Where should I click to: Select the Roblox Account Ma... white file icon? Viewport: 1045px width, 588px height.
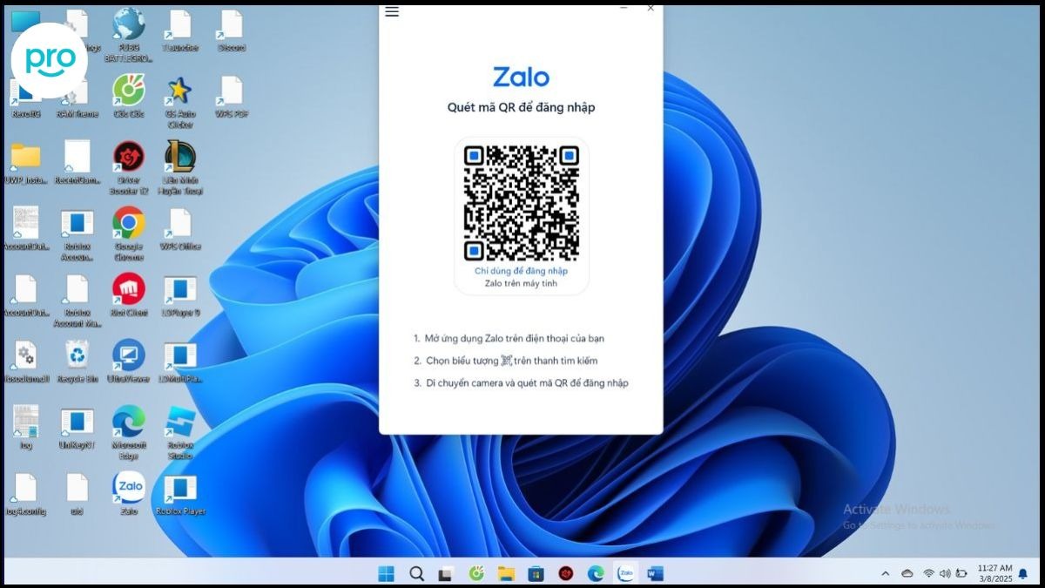(x=78, y=301)
